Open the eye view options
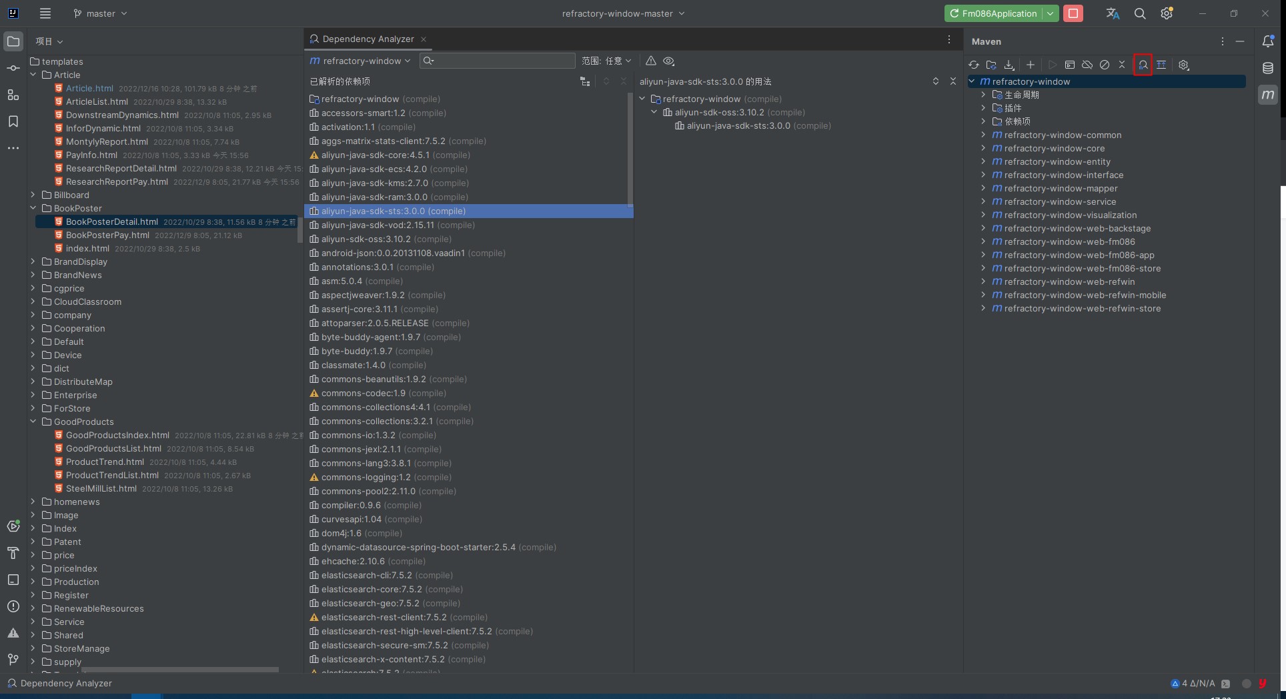 click(668, 61)
